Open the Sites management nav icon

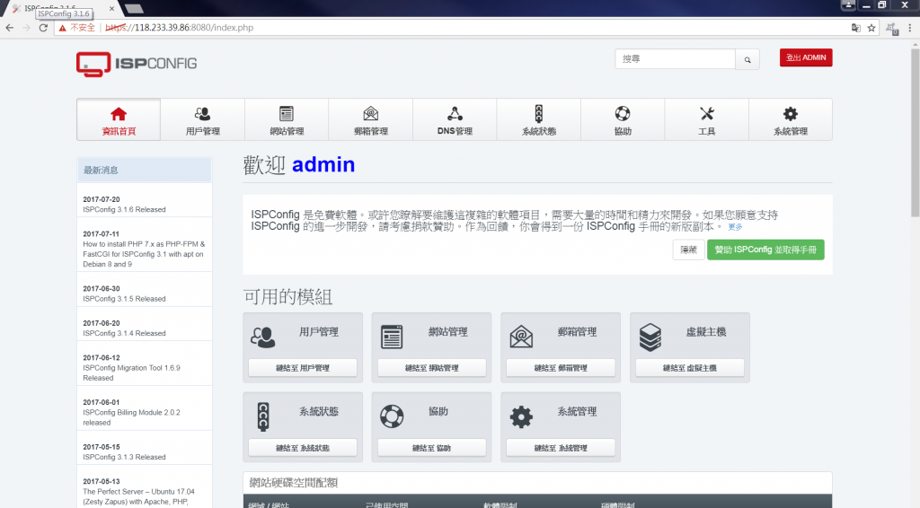(x=287, y=114)
